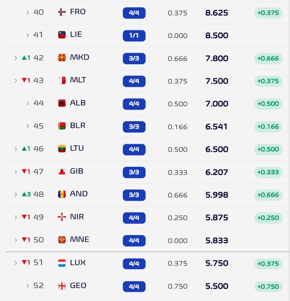Expand the rank 52 GEO row
The height and width of the screenshot is (301, 290).
tap(27, 286)
